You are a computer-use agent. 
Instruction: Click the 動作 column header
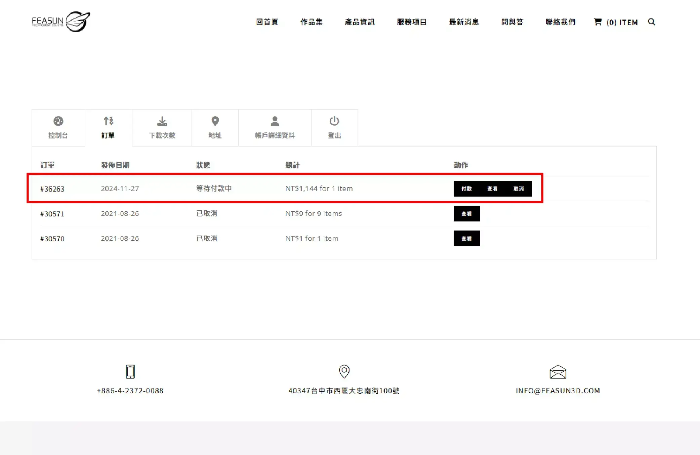(x=461, y=165)
